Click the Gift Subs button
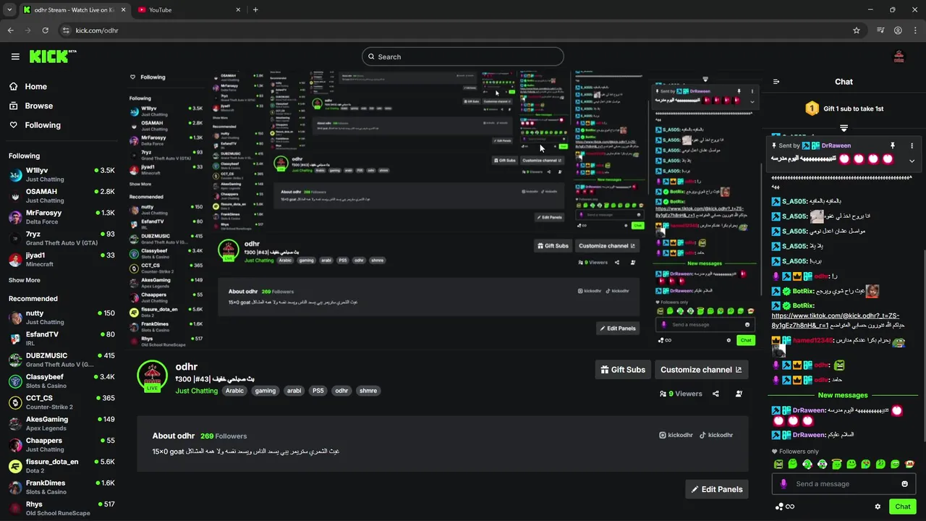The height and width of the screenshot is (521, 926). coord(623,370)
